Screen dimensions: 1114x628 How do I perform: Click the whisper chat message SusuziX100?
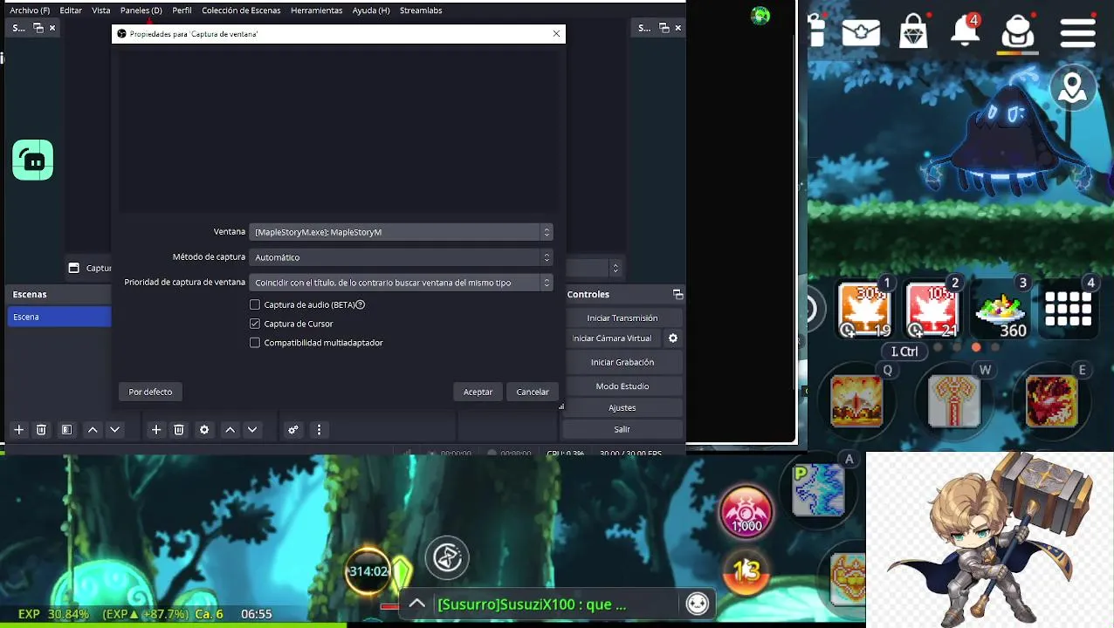532,604
